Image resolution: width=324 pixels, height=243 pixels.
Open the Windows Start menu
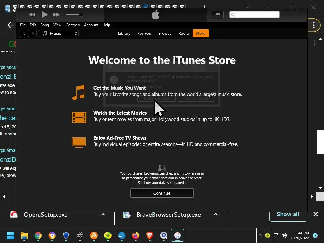[x=10, y=235]
